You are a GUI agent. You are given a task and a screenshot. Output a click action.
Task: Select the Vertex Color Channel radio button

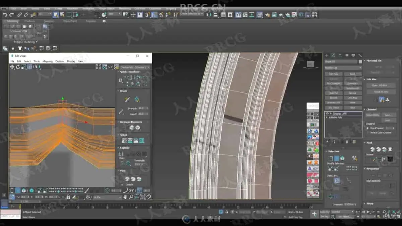368,132
